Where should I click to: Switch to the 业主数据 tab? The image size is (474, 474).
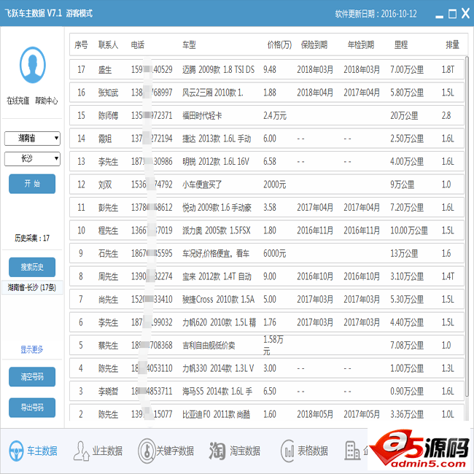coord(107,451)
